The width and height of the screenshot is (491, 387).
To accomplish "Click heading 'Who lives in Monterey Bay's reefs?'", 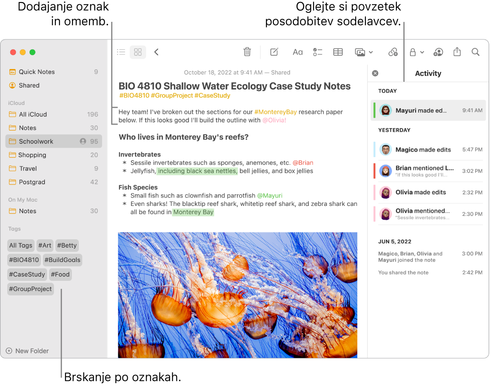I will (183, 137).
